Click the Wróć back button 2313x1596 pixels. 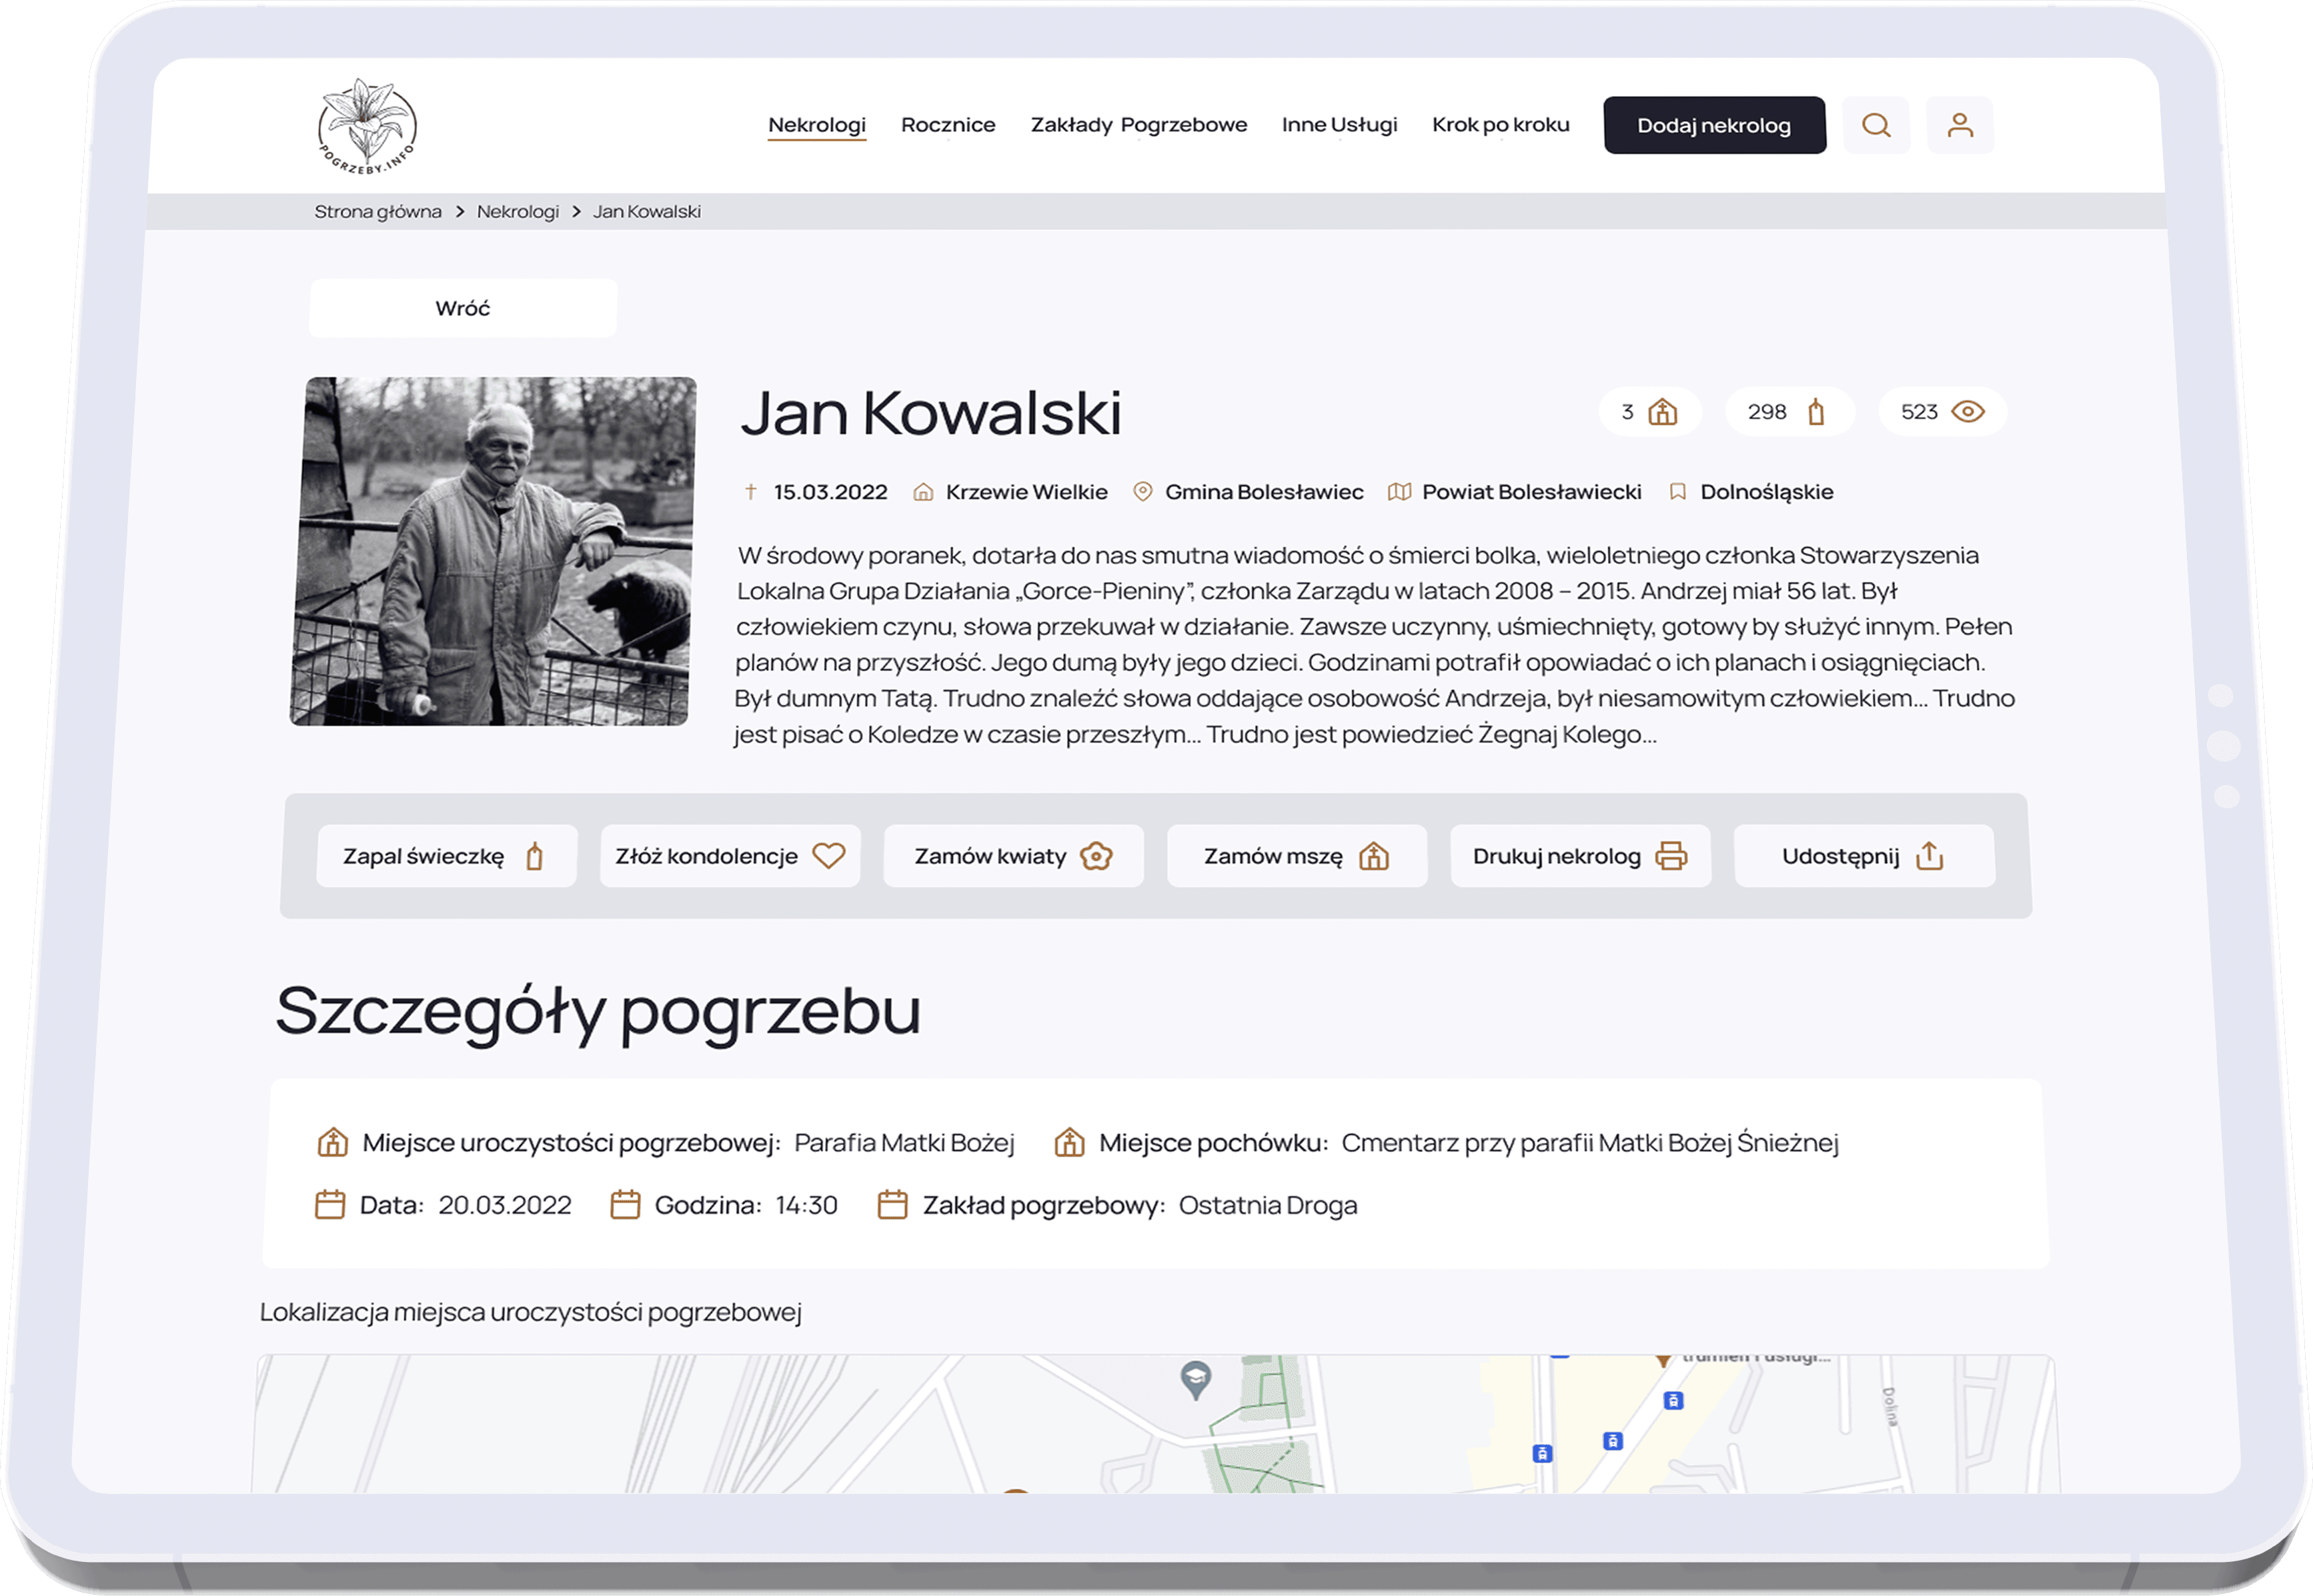[463, 308]
